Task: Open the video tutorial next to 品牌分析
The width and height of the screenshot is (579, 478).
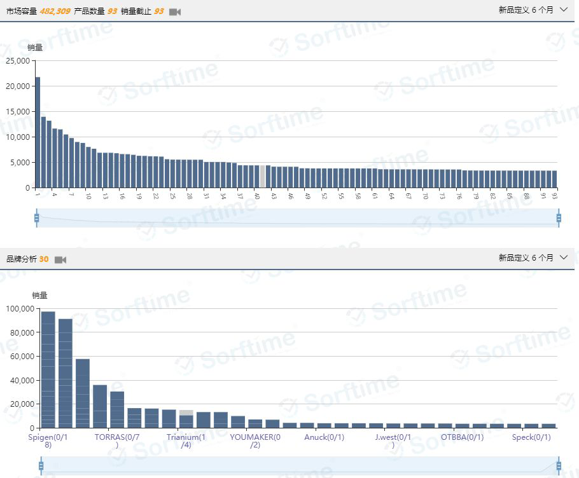Action: tap(60, 259)
